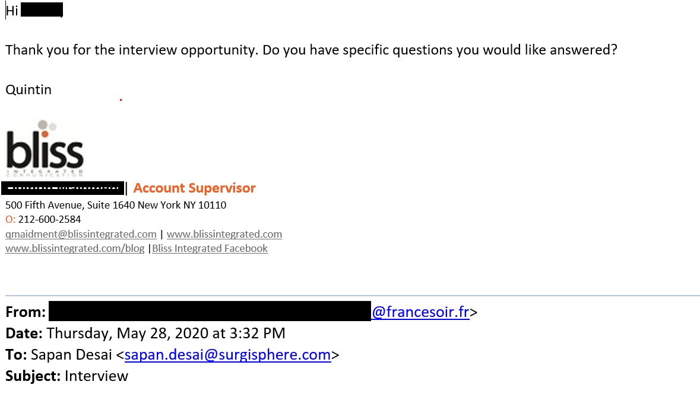The height and width of the screenshot is (394, 700).
Task: Open the Bliss Integrated Facebook link
Action: tap(210, 248)
